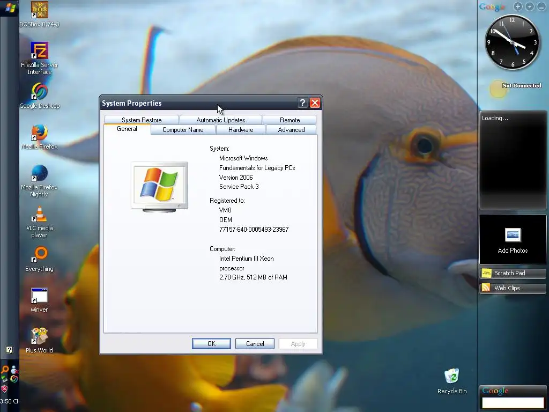Click the 'Fundamentals for Legacy PCs' text
This screenshot has height=412, width=549.
[257, 168]
